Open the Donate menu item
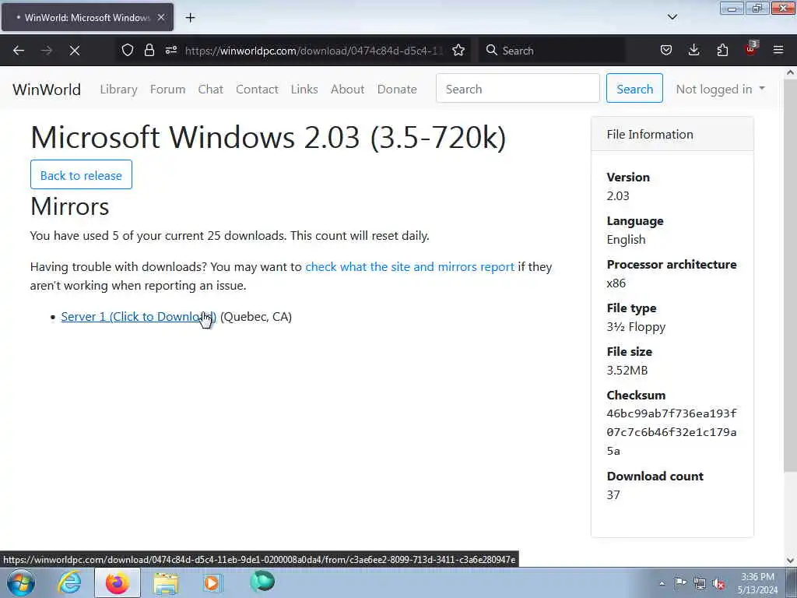 397,90
